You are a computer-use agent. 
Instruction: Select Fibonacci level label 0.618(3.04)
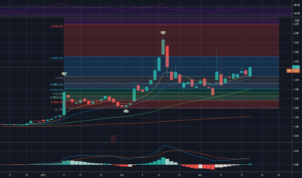(57, 90)
